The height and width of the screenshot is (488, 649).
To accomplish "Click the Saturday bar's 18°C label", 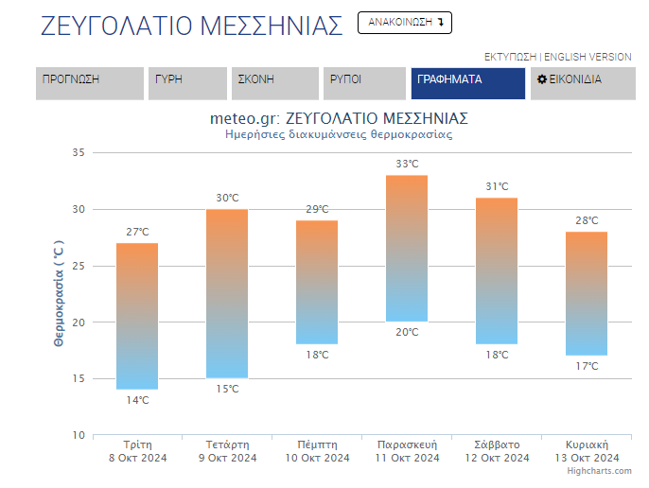I will pyautogui.click(x=497, y=356).
